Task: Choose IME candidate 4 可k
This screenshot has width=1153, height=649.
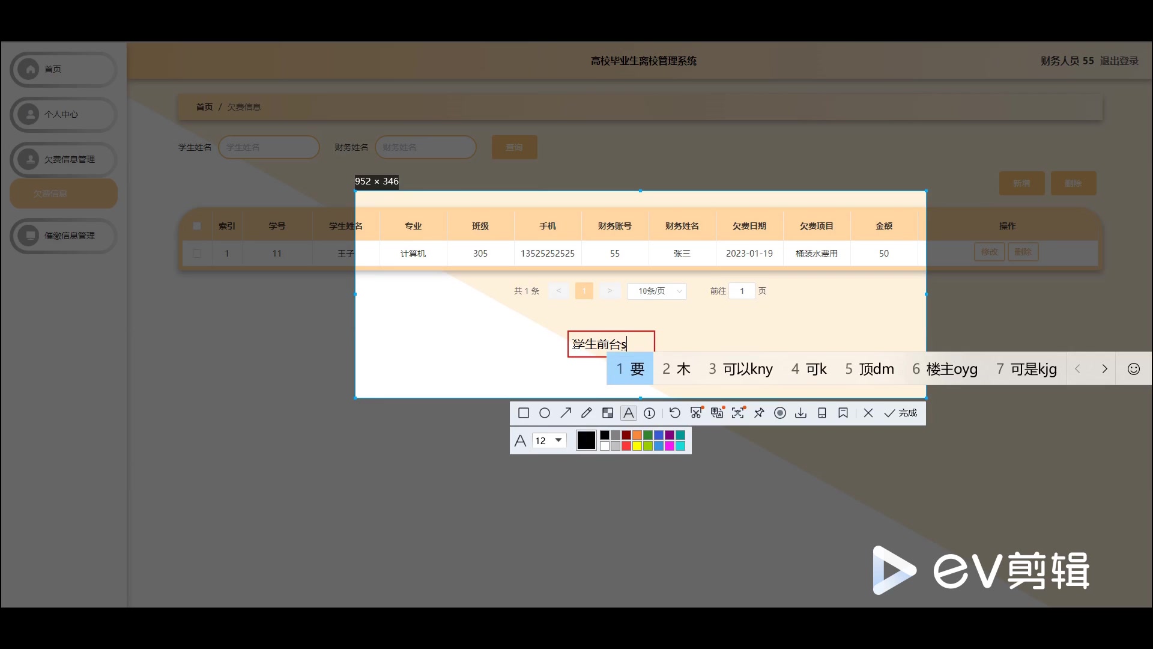Action: pos(809,369)
